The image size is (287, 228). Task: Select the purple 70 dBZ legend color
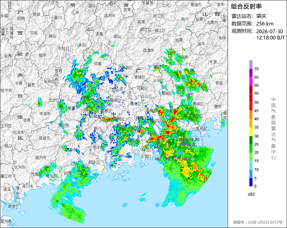click(251, 64)
